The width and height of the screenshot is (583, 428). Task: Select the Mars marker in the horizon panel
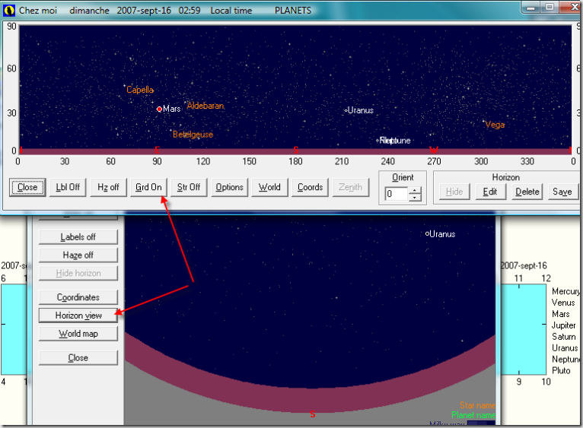159,109
